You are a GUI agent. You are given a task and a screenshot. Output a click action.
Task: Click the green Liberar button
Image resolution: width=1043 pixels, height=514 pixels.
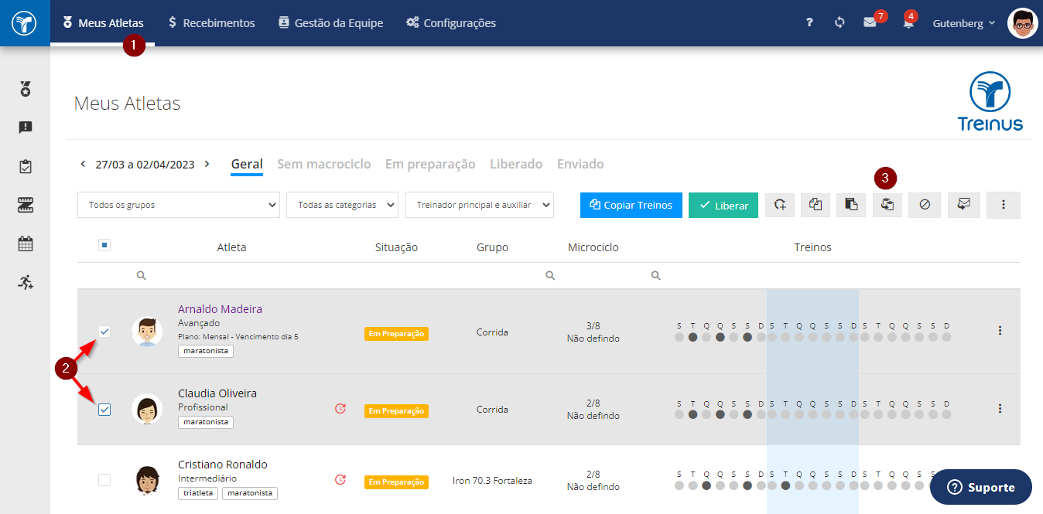pyautogui.click(x=723, y=205)
